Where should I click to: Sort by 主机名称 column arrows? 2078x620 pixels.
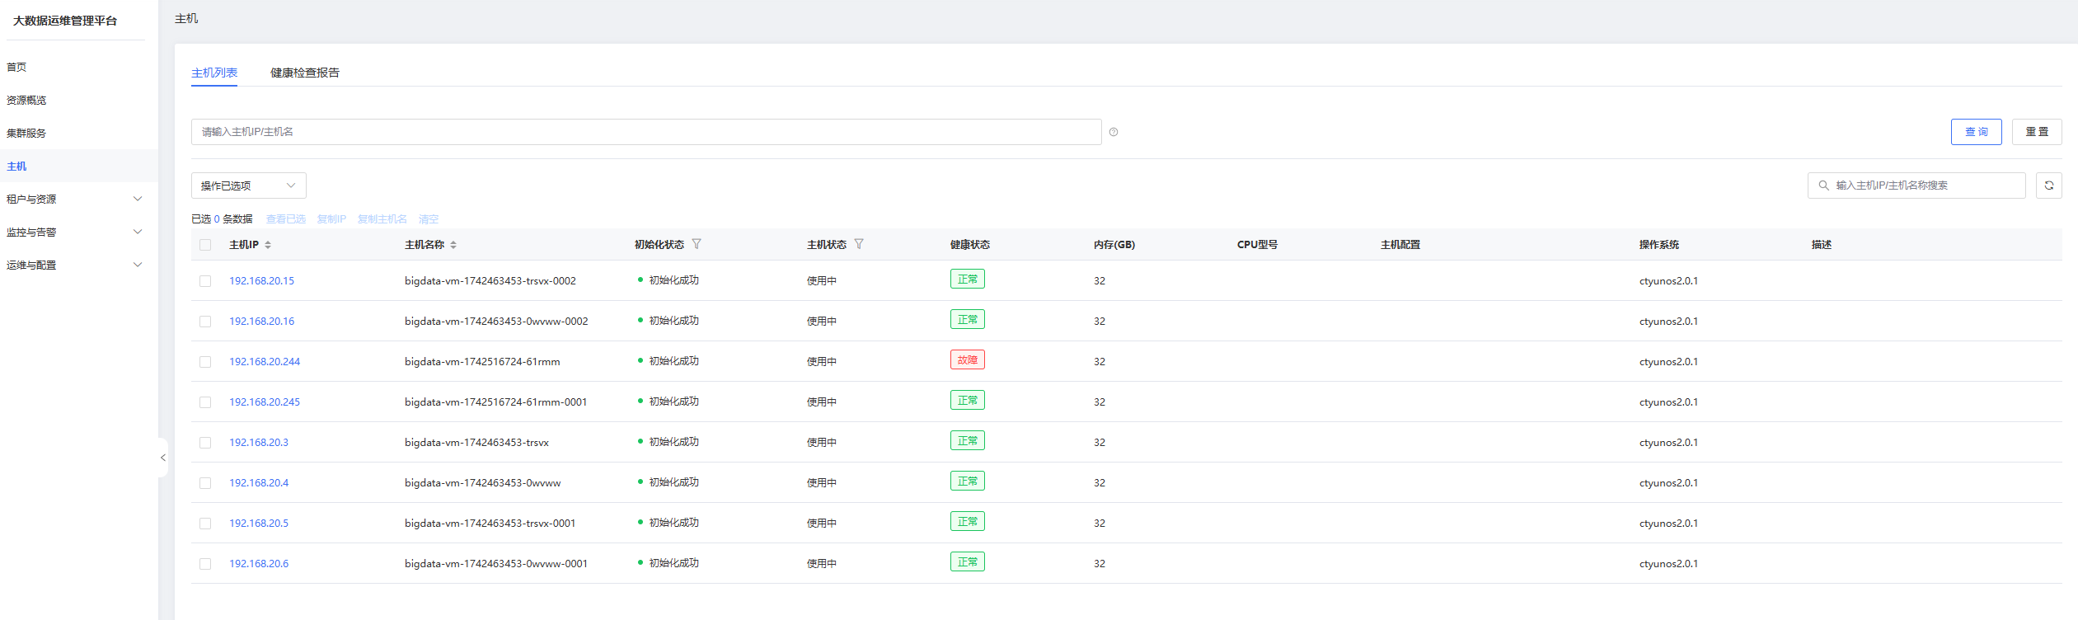[453, 245]
